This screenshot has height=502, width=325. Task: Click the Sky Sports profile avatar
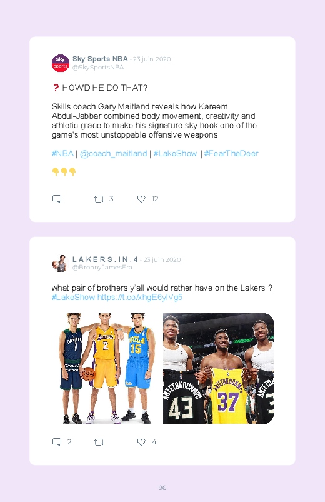pyautogui.click(x=61, y=63)
